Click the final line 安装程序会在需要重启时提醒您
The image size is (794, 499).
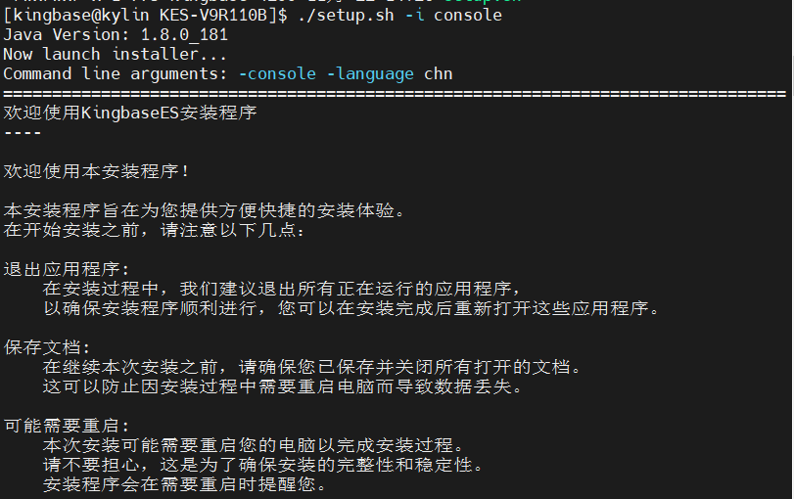[185, 484]
